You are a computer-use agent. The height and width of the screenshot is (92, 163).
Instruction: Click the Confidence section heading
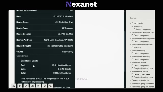click(x=22, y=56)
